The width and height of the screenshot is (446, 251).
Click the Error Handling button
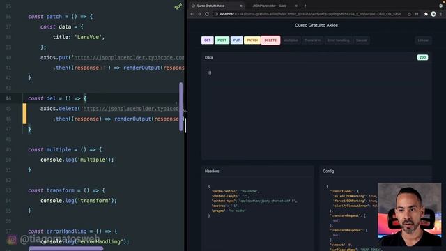338,40
